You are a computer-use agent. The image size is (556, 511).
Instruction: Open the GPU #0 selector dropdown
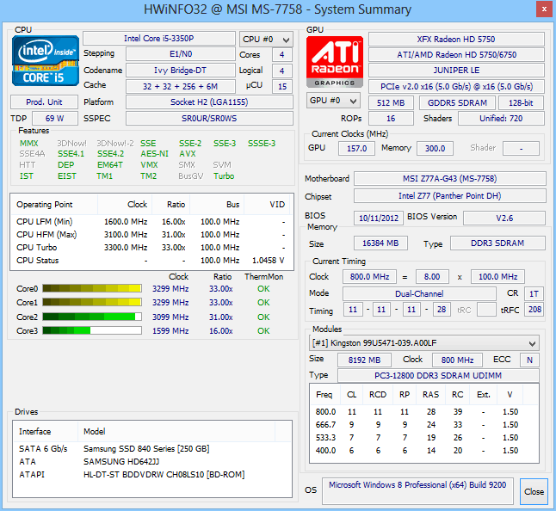(x=334, y=102)
